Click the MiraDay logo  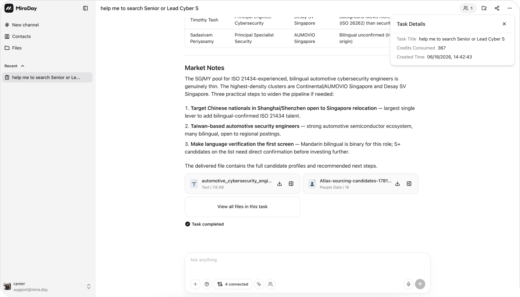pos(21,8)
